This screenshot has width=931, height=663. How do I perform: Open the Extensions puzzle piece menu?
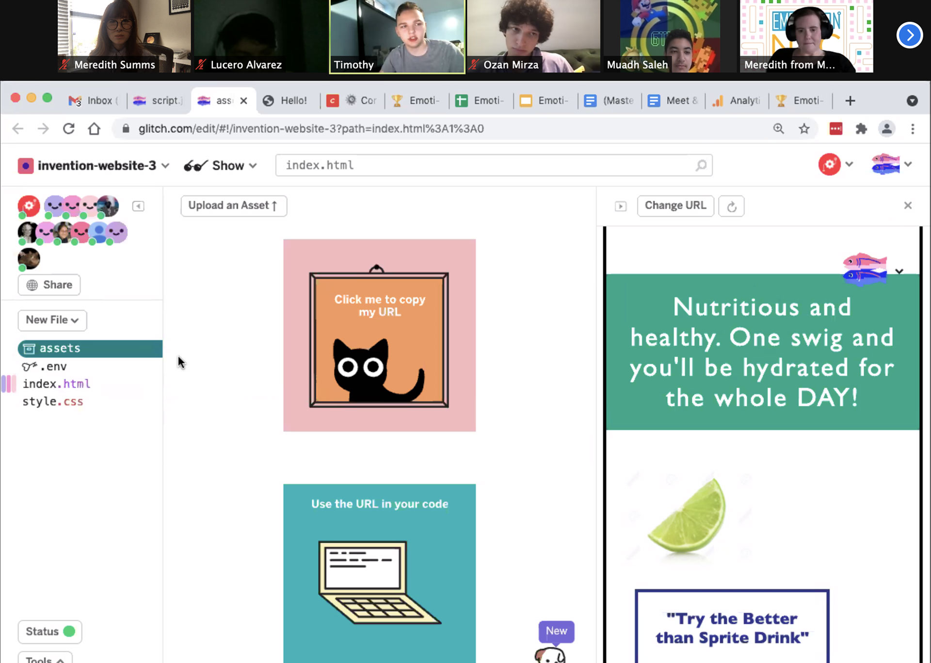tap(861, 129)
